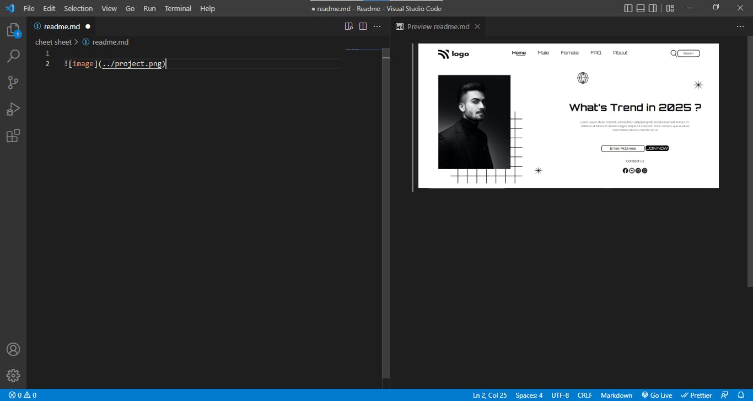Change language mode Markdown
This screenshot has height=401, width=753.
(616, 395)
